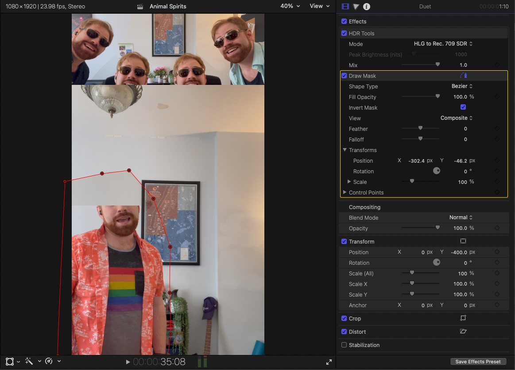Edit the Feather value field

point(465,129)
